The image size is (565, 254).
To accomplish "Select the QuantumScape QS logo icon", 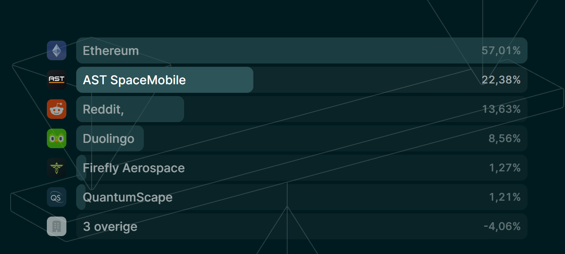I will tap(57, 197).
